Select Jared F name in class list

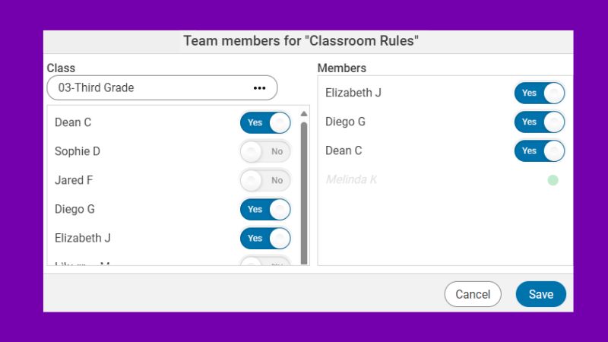[x=74, y=180]
